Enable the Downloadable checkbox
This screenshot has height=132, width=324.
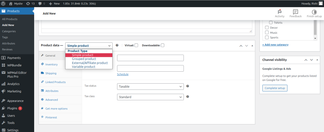tap(163, 45)
